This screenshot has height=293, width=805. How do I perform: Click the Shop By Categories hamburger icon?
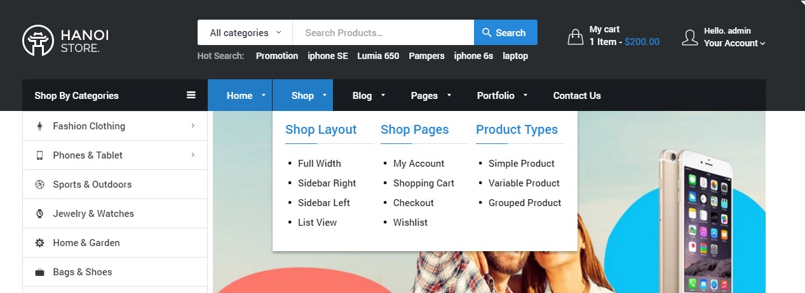191,95
